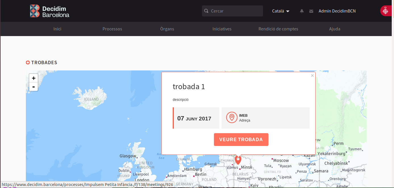Zoom in on the map
394x188 pixels.
[34, 78]
